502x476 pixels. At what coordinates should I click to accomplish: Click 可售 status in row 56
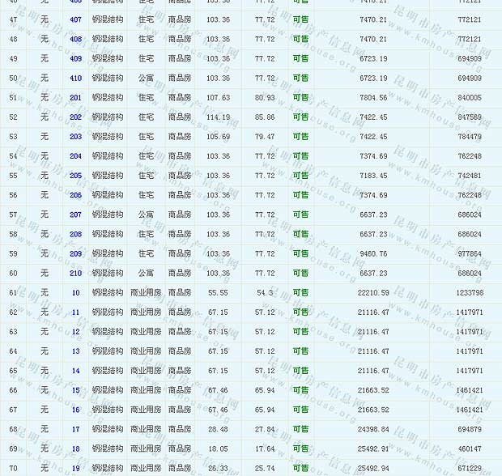300,195
